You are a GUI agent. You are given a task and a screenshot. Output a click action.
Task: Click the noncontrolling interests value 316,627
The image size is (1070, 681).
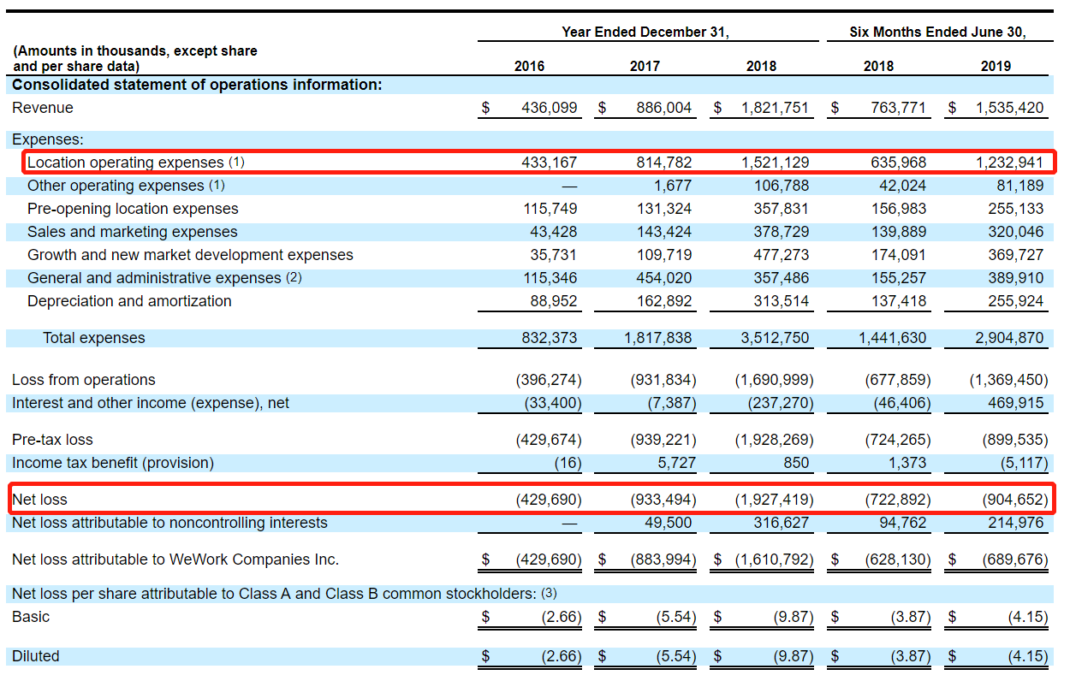pyautogui.click(x=780, y=523)
